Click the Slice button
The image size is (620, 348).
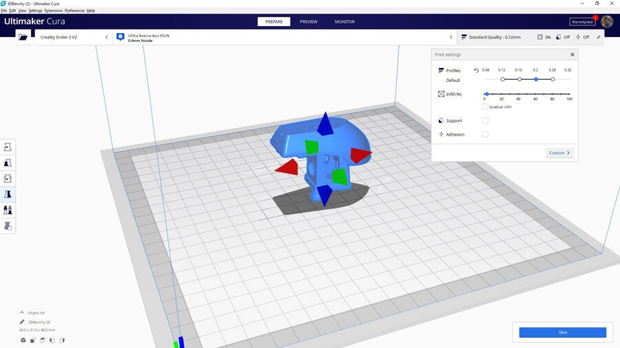[x=563, y=332]
